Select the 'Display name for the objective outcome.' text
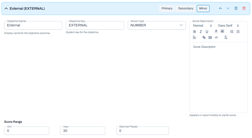This screenshot has width=252, height=138. coord(27,33)
